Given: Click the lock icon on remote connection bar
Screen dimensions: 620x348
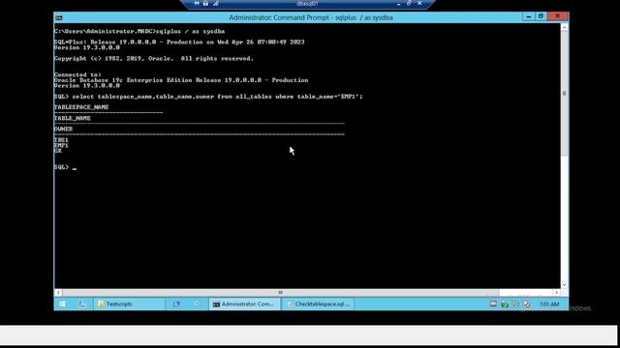Looking at the screenshot, I should (x=205, y=3).
